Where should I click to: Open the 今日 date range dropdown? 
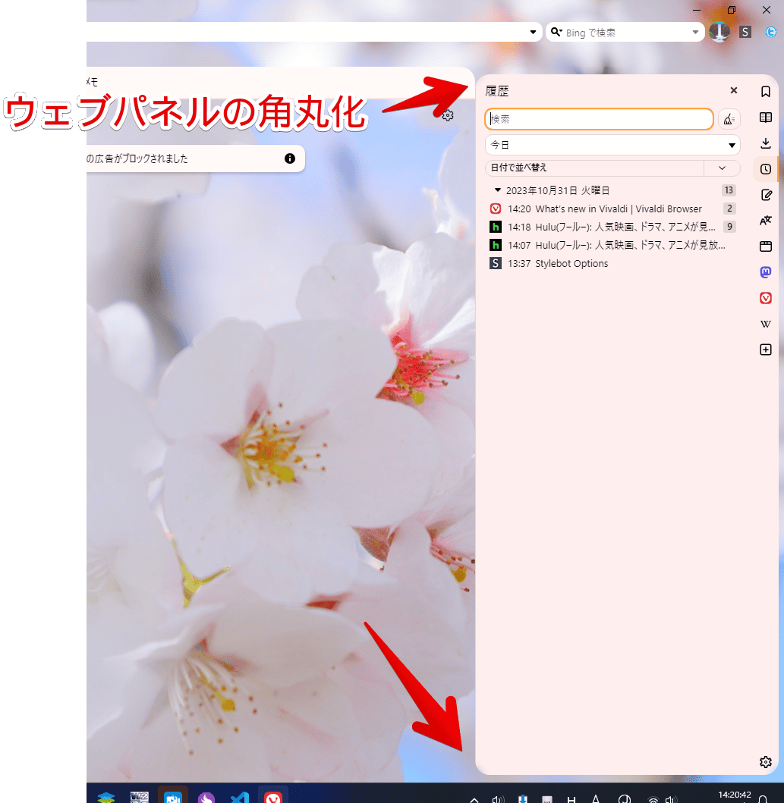pos(612,145)
